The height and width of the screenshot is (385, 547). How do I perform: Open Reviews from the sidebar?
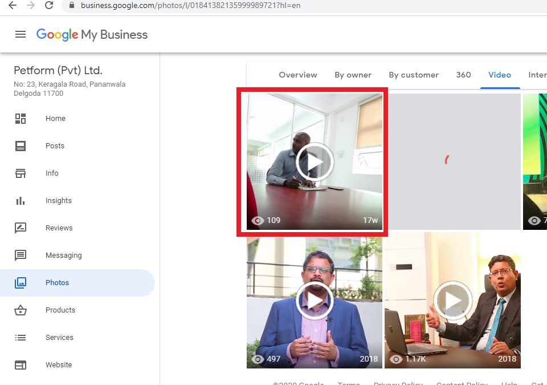point(59,228)
